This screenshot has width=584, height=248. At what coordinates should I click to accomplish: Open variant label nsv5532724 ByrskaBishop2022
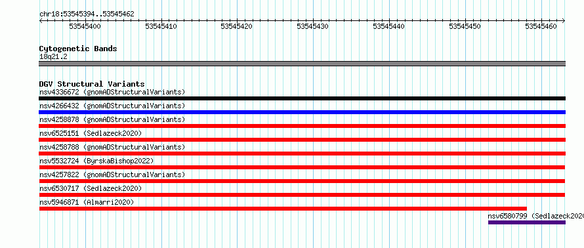96,161
